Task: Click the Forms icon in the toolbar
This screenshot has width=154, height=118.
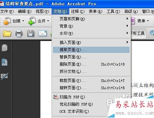Action: (x=133, y=21)
